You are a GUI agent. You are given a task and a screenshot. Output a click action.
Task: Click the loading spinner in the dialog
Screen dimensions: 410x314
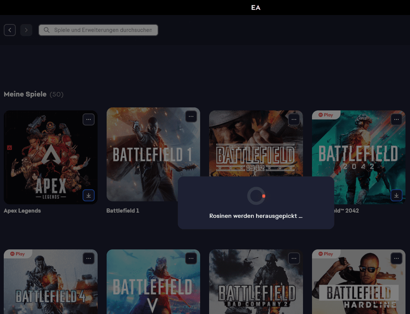click(256, 196)
